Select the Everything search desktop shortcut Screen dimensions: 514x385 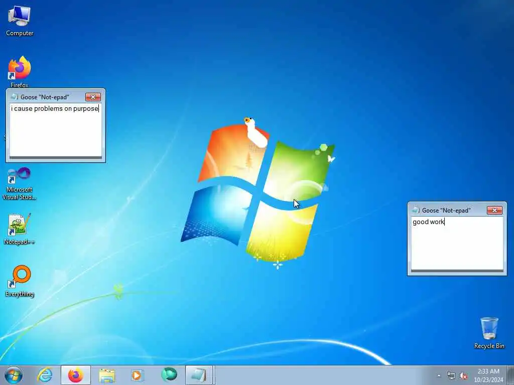tap(20, 281)
